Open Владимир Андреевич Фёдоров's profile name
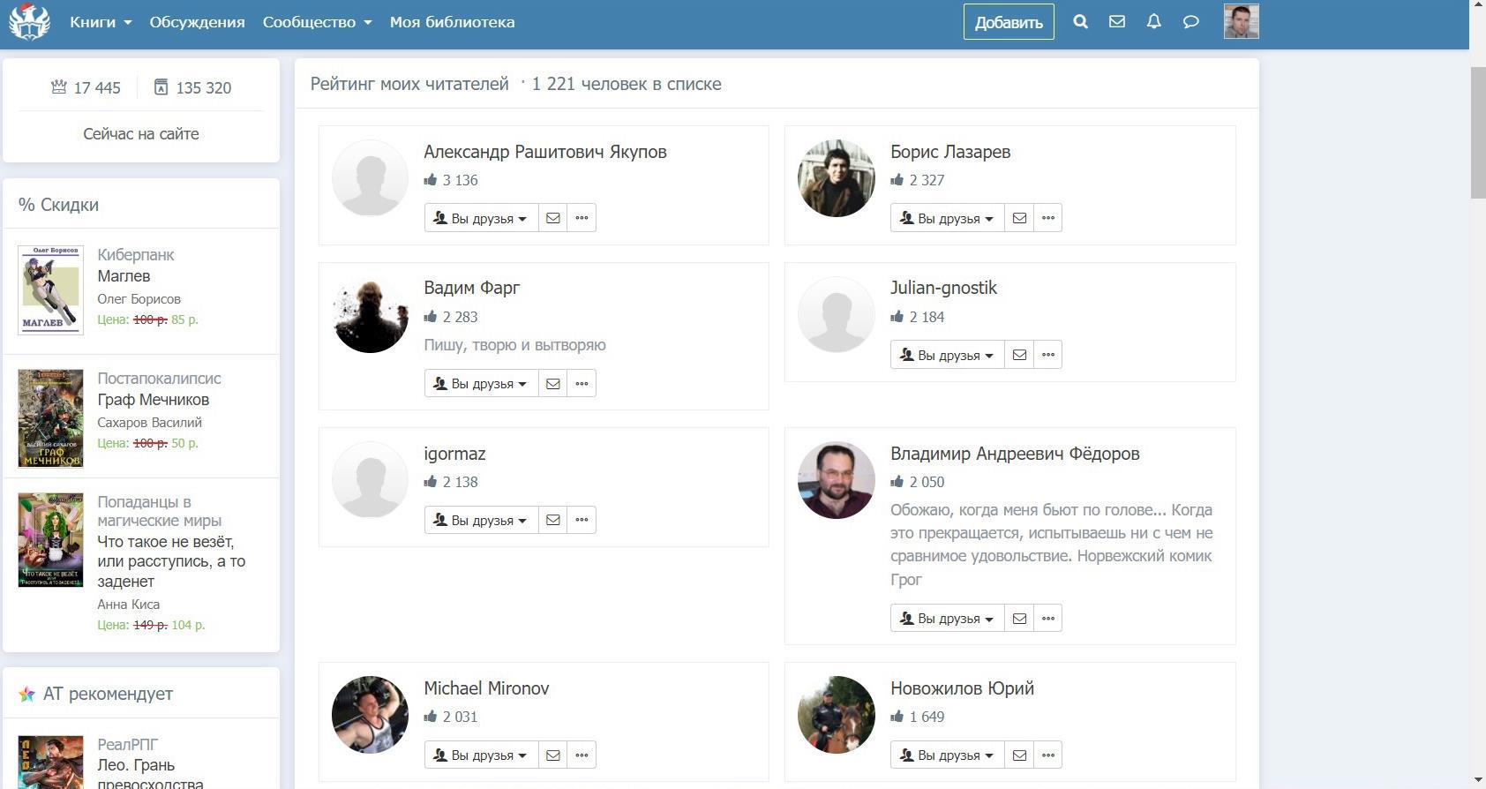The image size is (1486, 789). 1015,454
